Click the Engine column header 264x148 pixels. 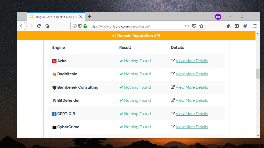coord(59,48)
